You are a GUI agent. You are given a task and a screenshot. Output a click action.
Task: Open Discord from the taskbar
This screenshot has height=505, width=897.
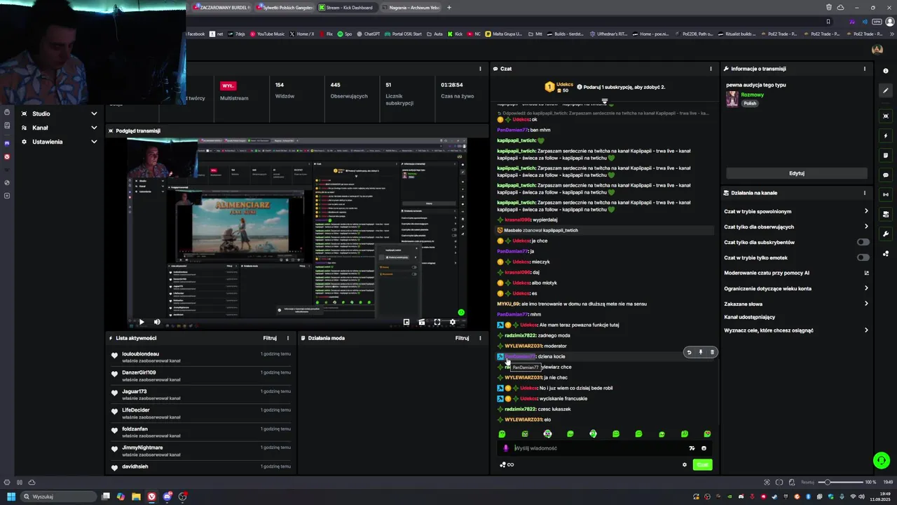167,497
